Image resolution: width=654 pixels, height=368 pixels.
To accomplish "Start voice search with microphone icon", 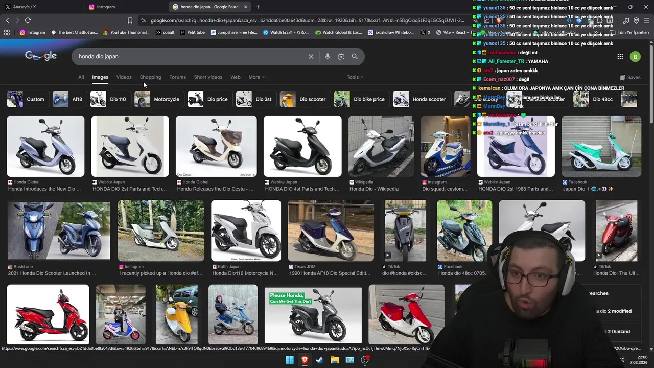I will point(328,57).
